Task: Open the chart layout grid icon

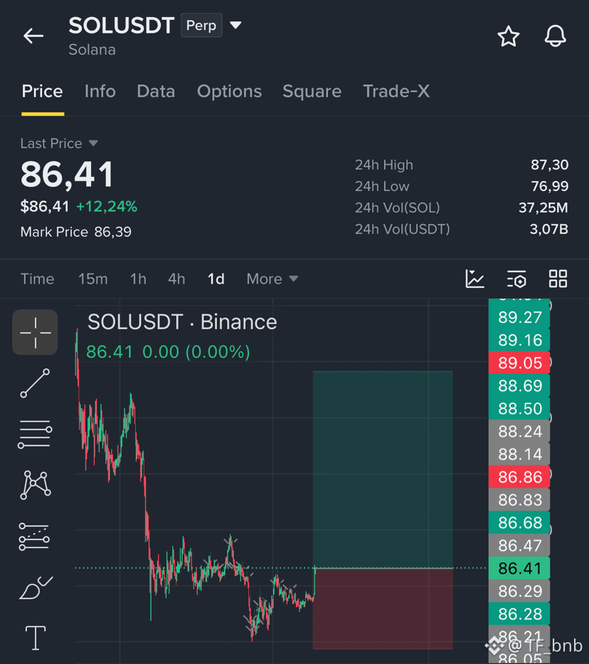Action: point(558,279)
